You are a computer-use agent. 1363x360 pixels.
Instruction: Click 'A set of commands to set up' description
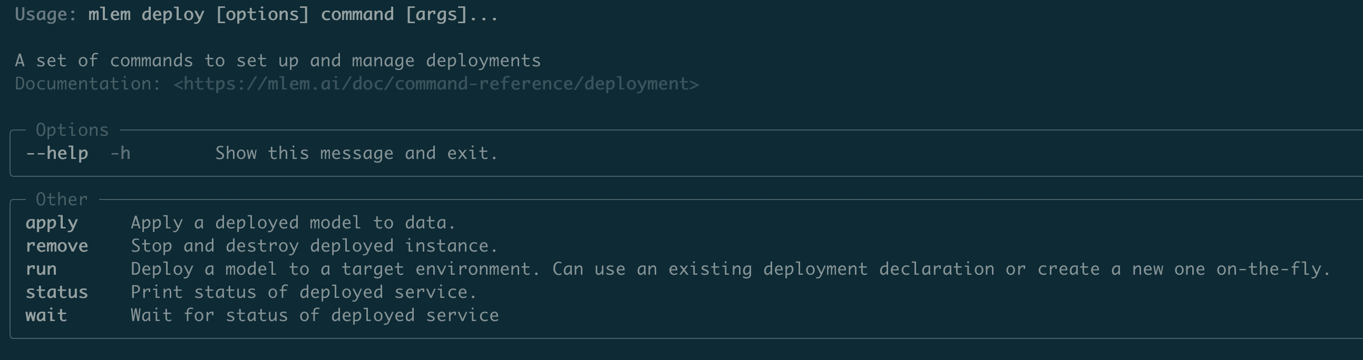(156, 61)
